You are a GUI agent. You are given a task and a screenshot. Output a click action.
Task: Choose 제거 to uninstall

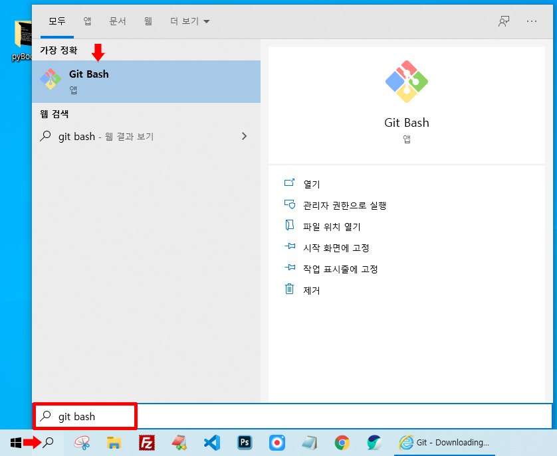pyautogui.click(x=311, y=290)
